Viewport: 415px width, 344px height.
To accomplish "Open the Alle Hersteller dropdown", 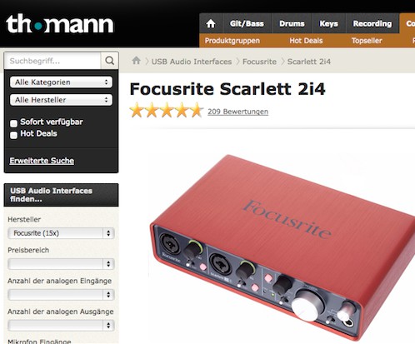I will (61, 100).
